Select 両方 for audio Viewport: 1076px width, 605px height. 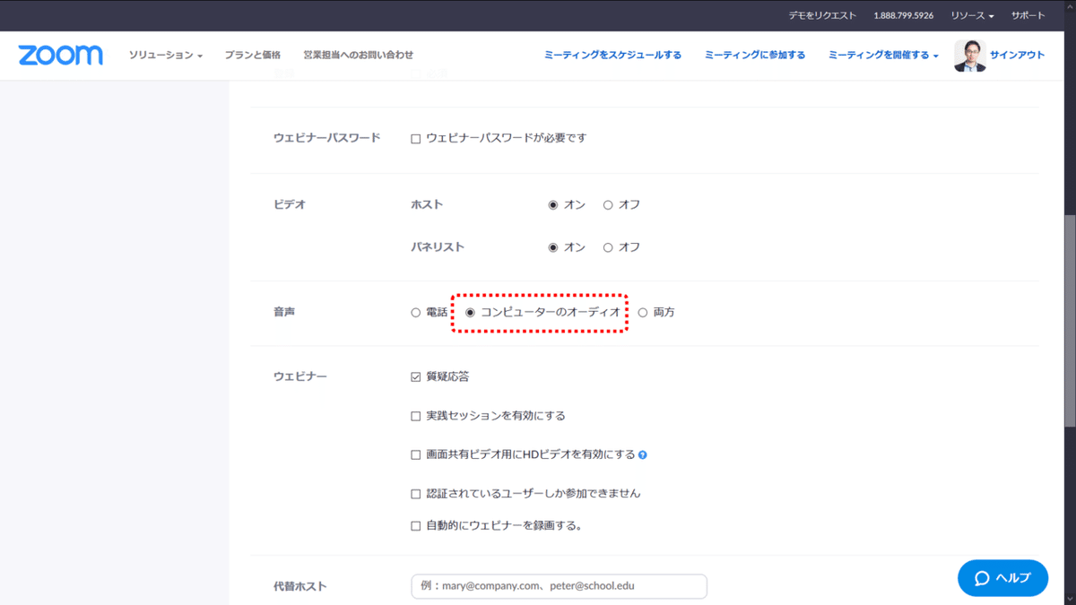tap(642, 312)
